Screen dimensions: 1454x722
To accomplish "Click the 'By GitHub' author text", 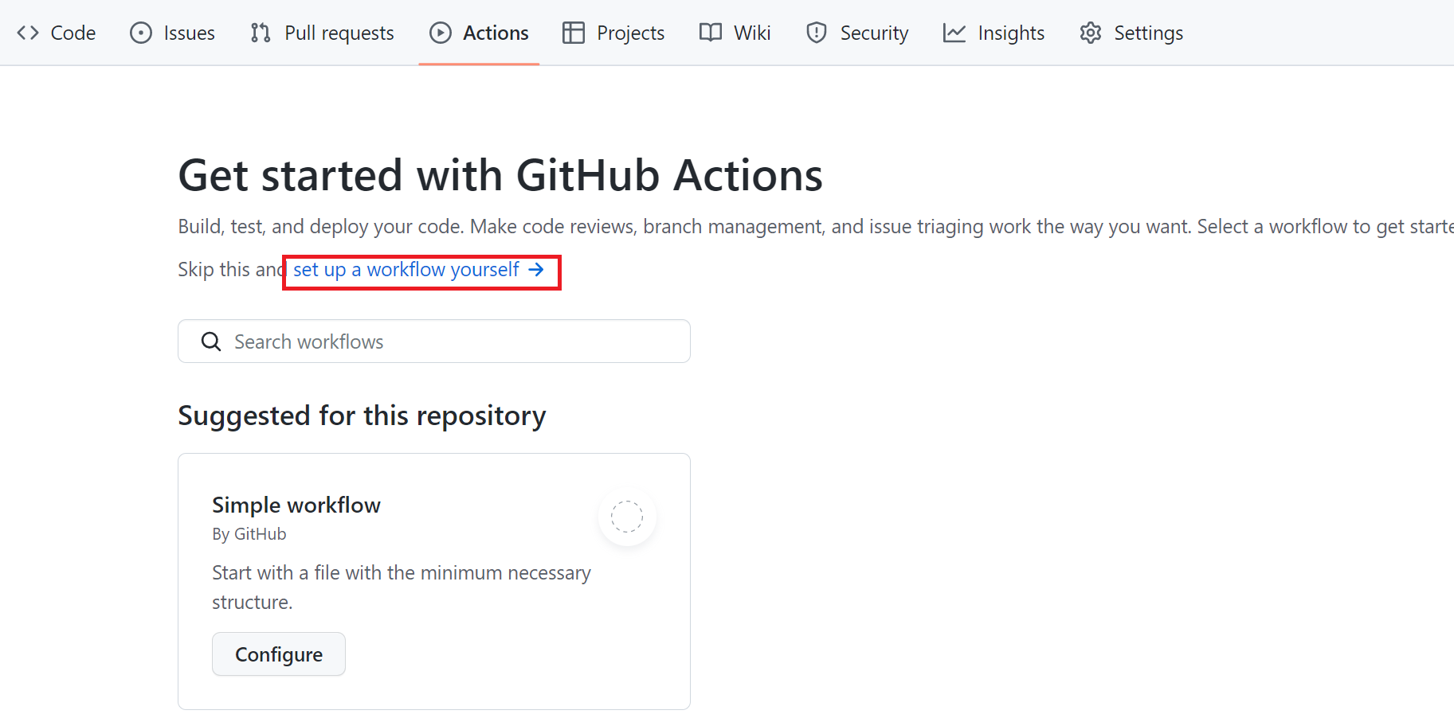I will [249, 534].
